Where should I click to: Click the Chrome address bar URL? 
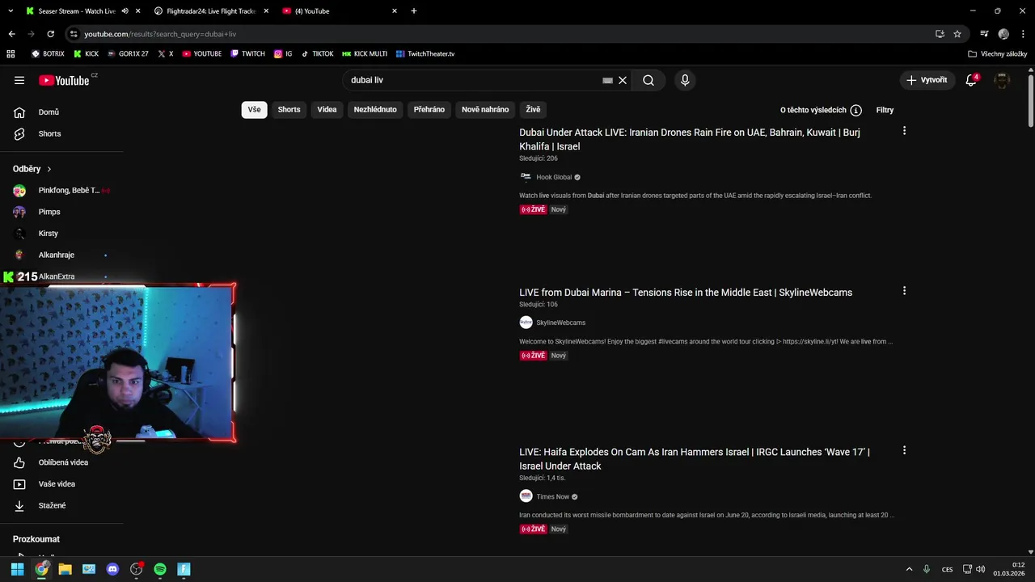click(x=160, y=34)
